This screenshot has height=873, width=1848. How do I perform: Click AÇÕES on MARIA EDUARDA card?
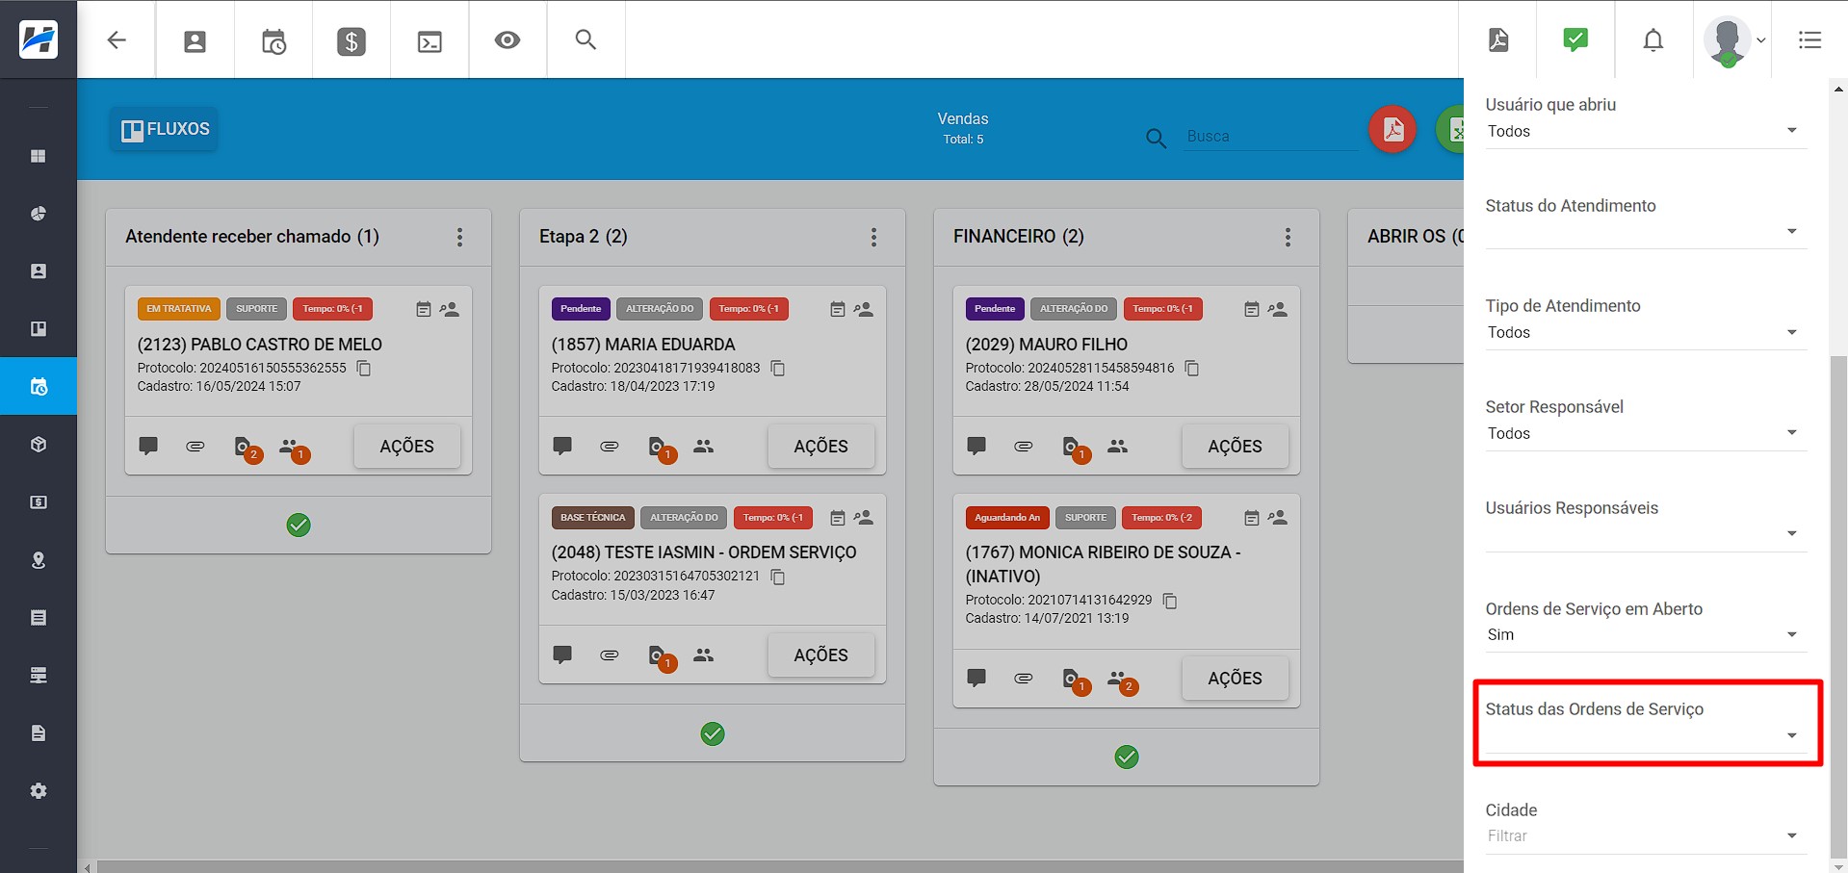point(820,447)
